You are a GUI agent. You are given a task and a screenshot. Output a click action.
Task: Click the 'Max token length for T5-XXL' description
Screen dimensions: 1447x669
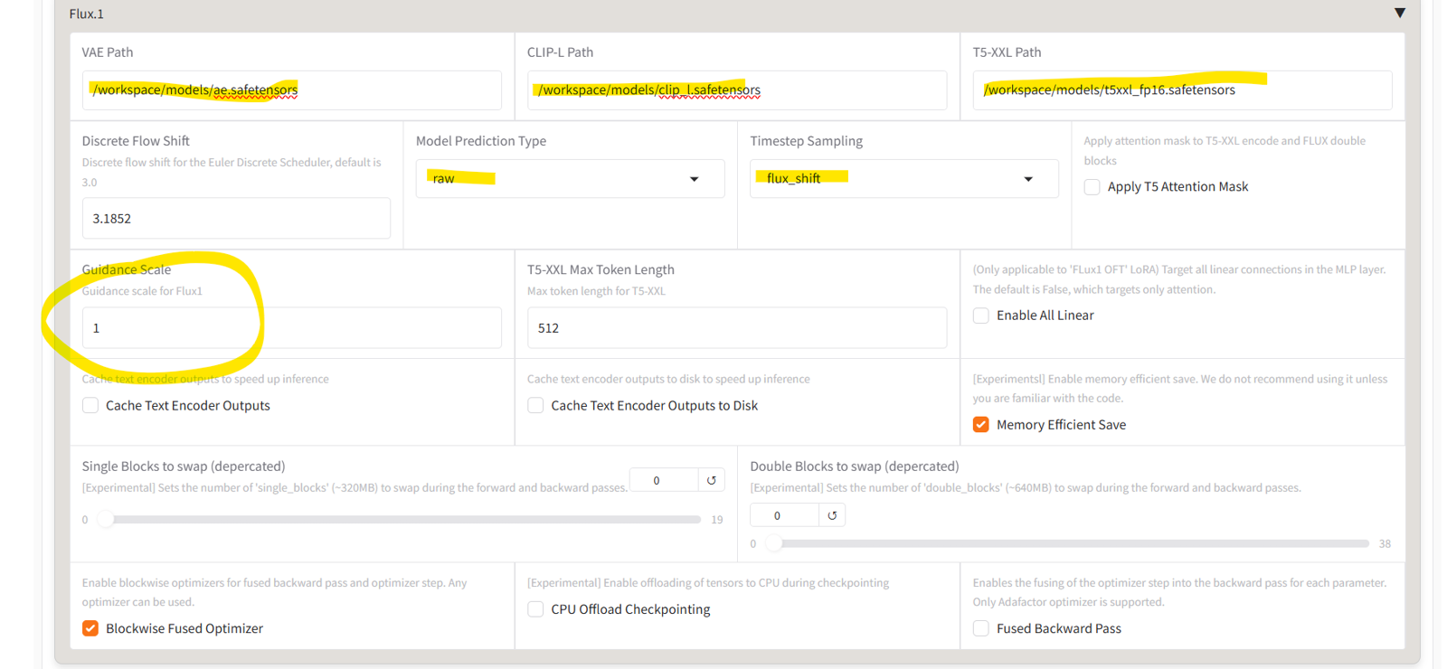tap(596, 291)
